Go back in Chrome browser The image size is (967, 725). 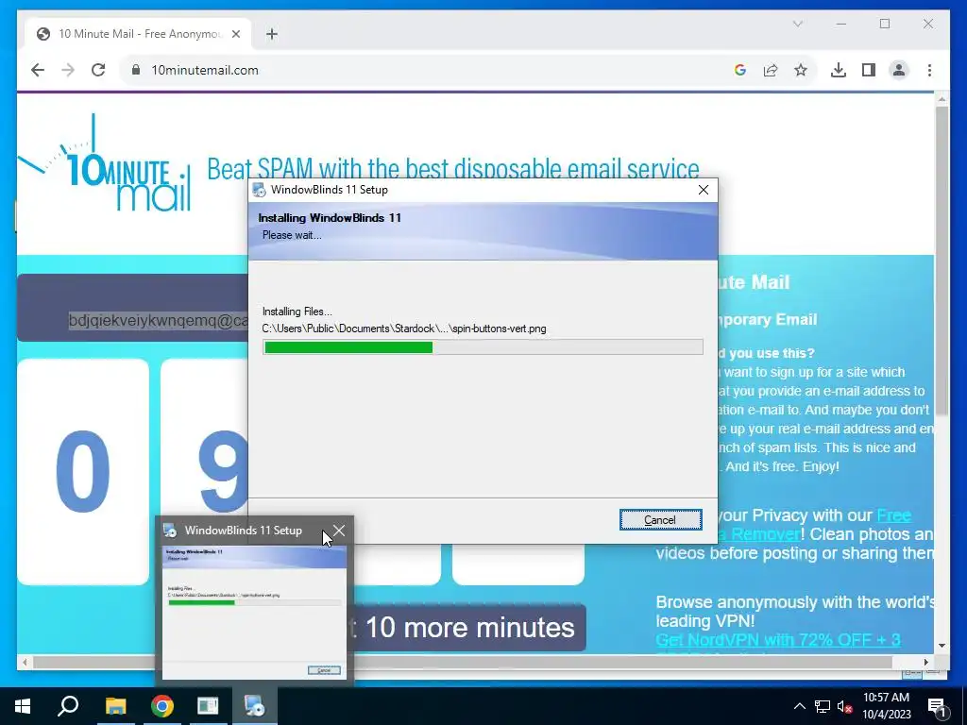pos(38,70)
